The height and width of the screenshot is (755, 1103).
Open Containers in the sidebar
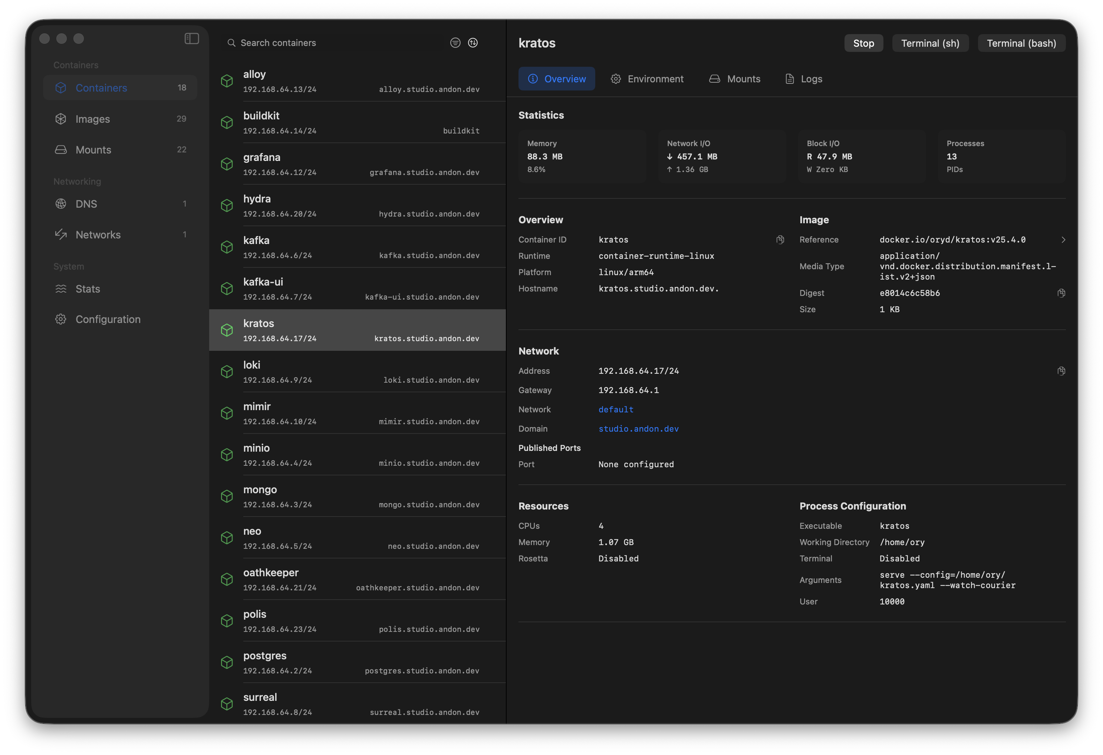coord(120,88)
